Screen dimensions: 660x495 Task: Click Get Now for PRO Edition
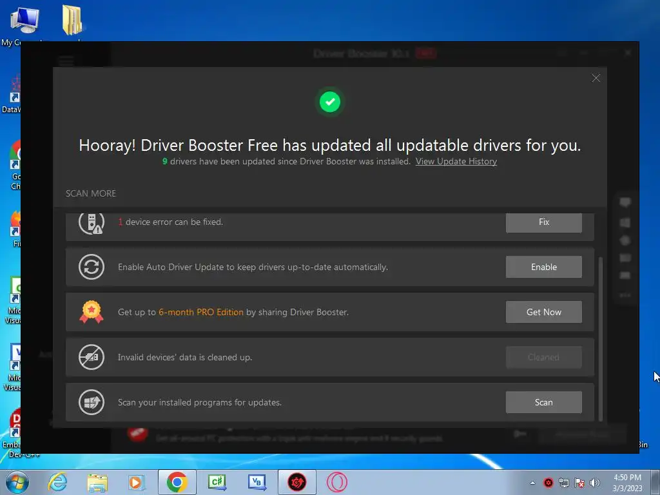click(x=543, y=312)
